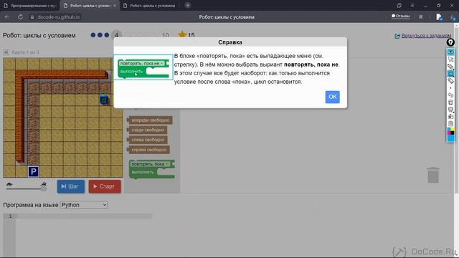Click the browser extensions icon left of the hamburger menu
Image resolution: width=459 pixels, height=258 pixels.
399,6
